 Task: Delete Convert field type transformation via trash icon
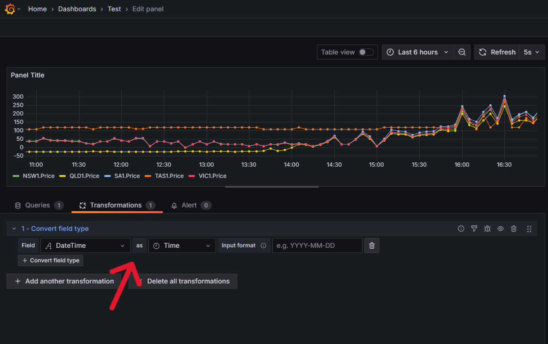coord(514,229)
